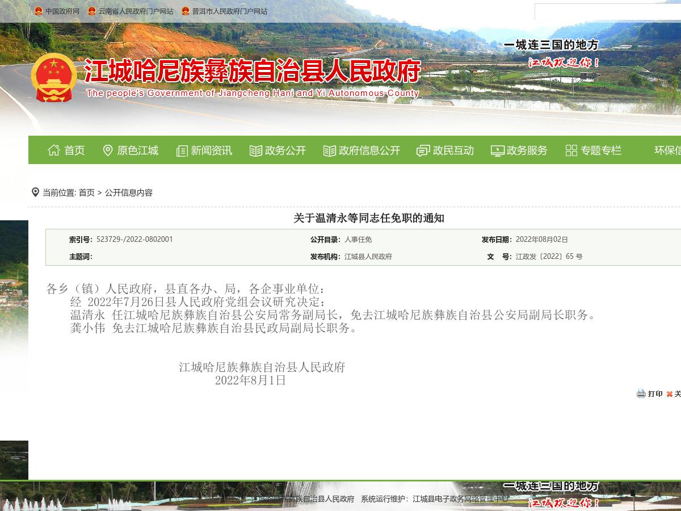Click the signing date 2022年8月1日

pos(250,380)
